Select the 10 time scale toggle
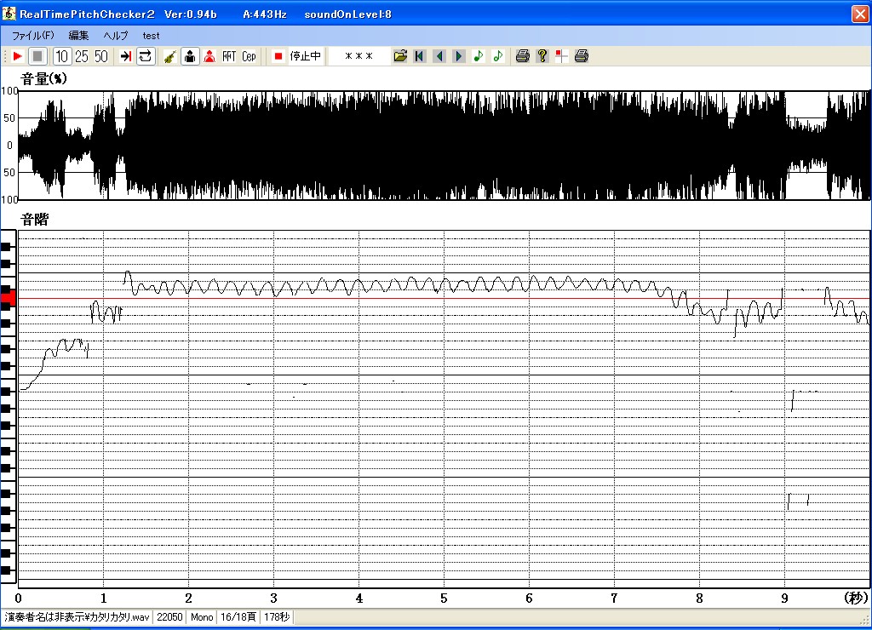Screen dimensions: 872x630 click(61, 56)
